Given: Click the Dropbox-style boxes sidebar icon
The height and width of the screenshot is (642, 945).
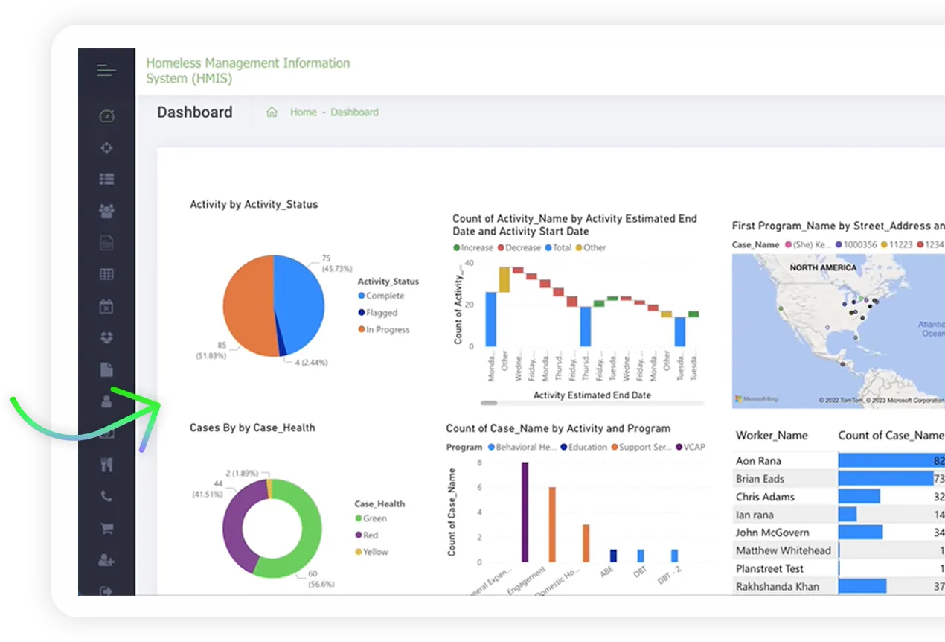Looking at the screenshot, I should 106,338.
